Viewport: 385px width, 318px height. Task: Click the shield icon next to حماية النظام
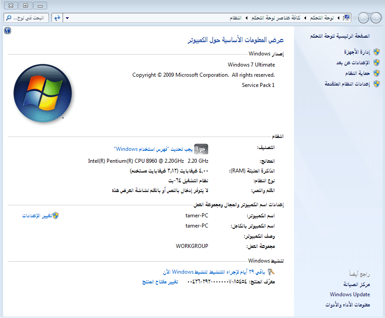(x=376, y=73)
